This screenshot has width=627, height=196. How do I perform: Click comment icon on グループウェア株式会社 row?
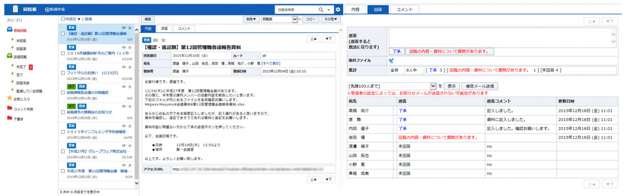click(x=124, y=145)
